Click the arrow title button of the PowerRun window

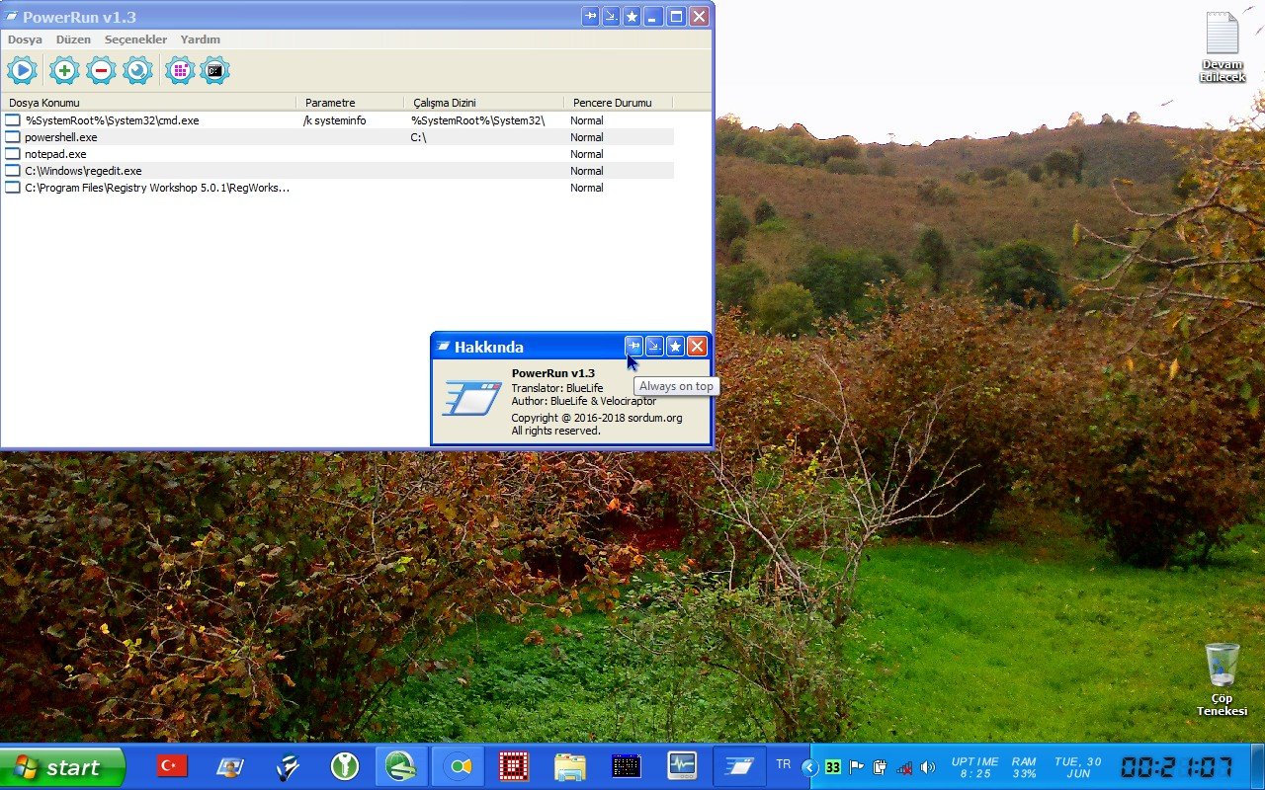(x=611, y=16)
